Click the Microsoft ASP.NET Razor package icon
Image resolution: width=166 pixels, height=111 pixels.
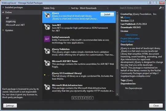coord(47,63)
